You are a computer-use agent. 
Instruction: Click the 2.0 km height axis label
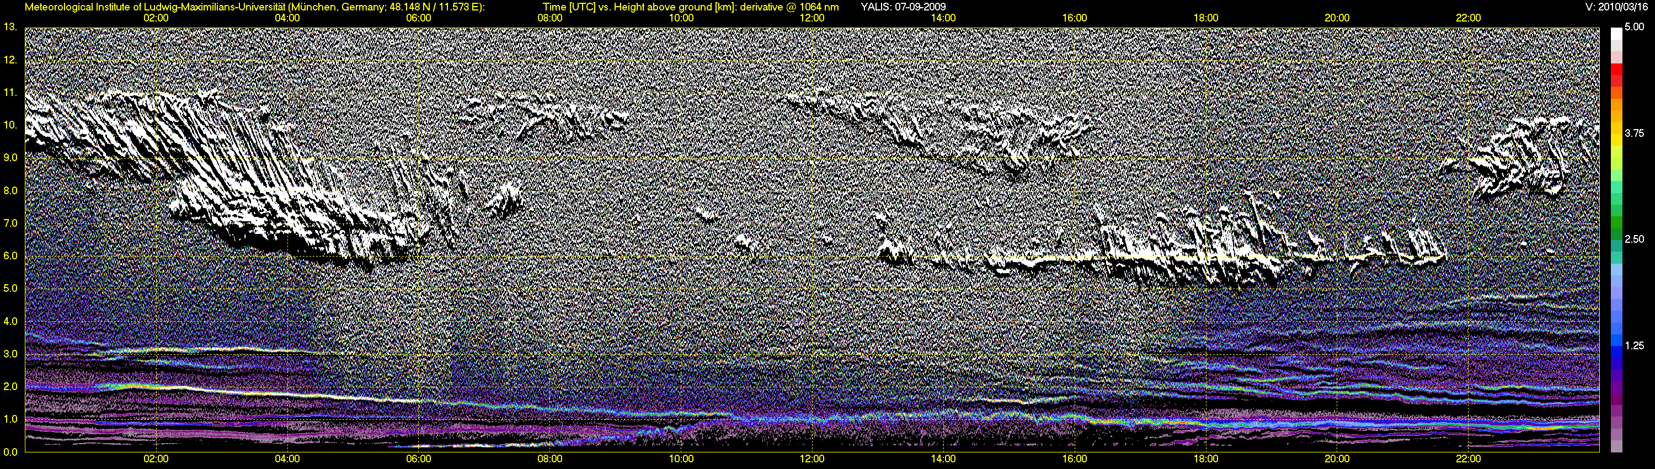10,386
